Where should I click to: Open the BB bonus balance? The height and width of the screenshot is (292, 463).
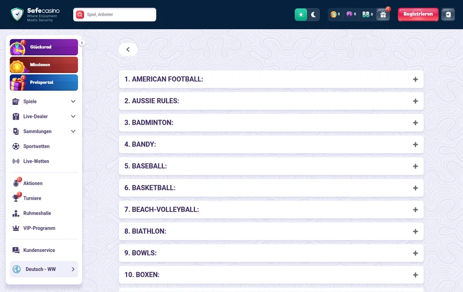point(367,14)
